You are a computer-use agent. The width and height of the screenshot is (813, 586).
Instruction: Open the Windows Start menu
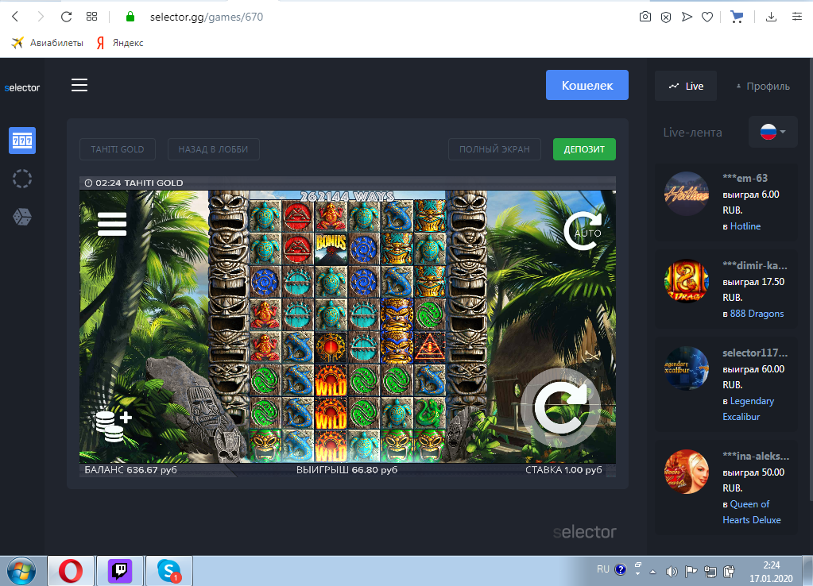pos(21,571)
